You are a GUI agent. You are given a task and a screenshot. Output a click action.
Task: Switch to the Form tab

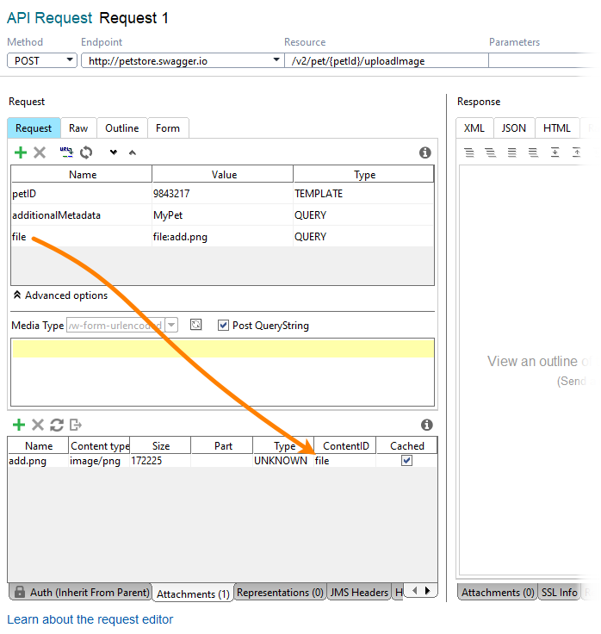pyautogui.click(x=168, y=128)
